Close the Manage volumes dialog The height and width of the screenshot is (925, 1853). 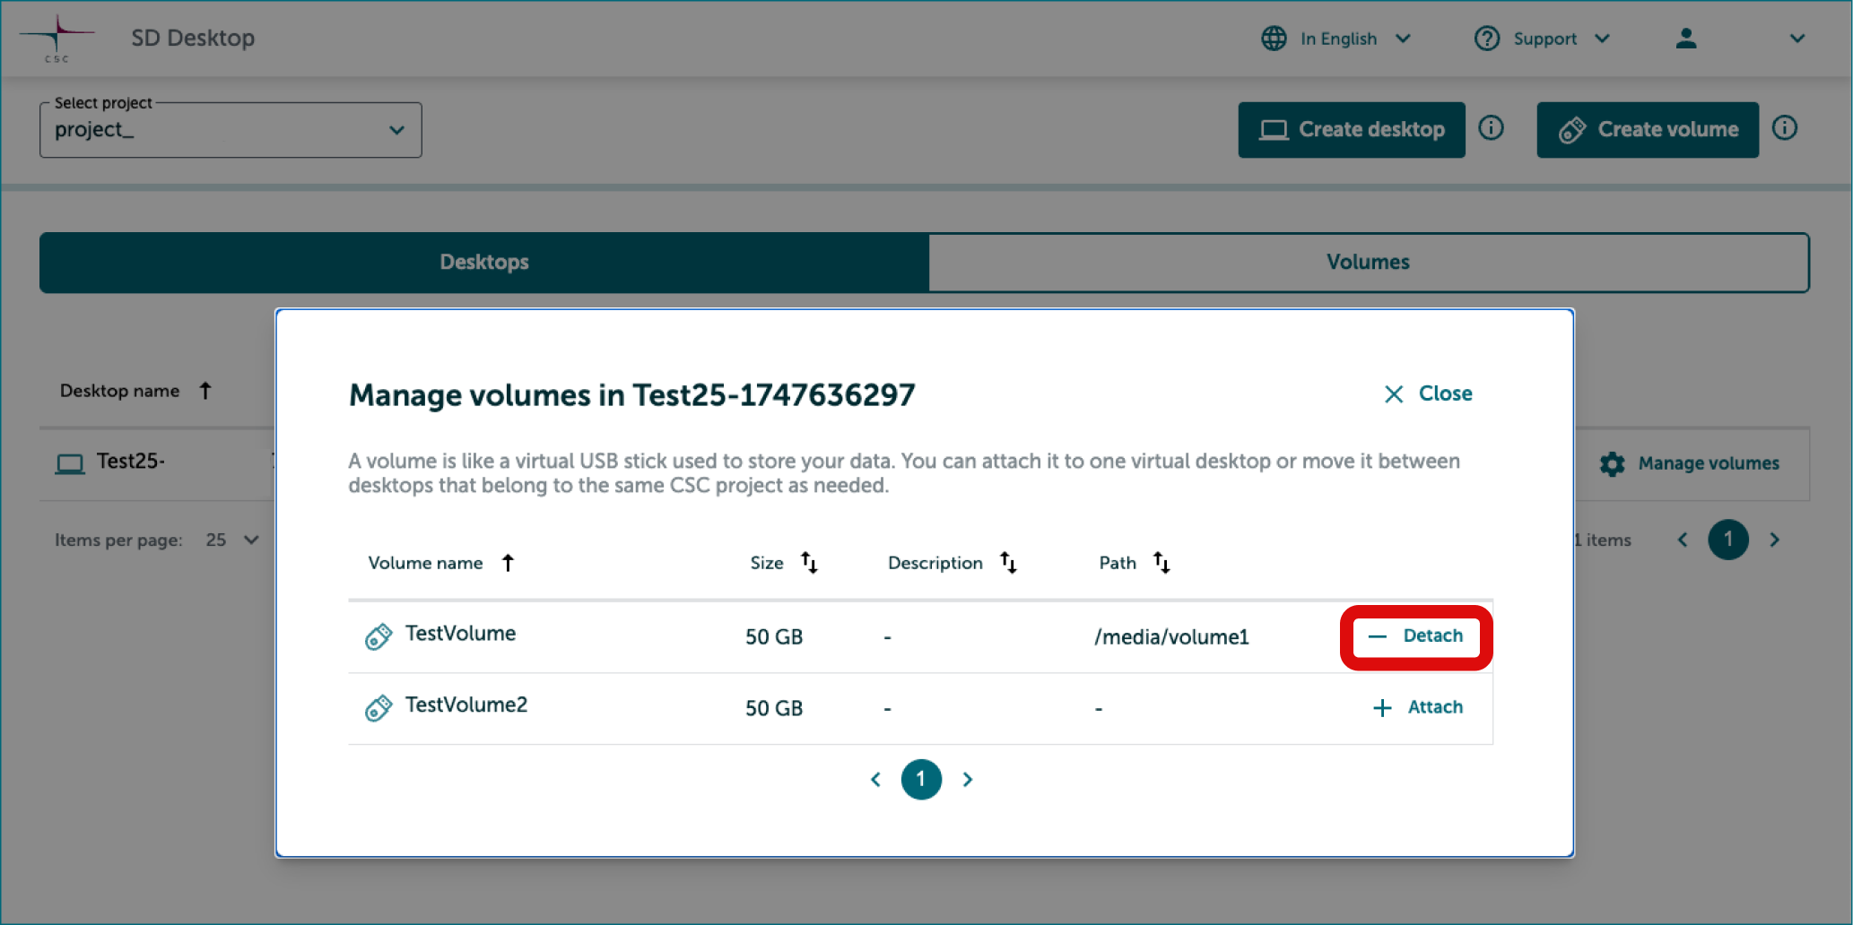(1428, 393)
